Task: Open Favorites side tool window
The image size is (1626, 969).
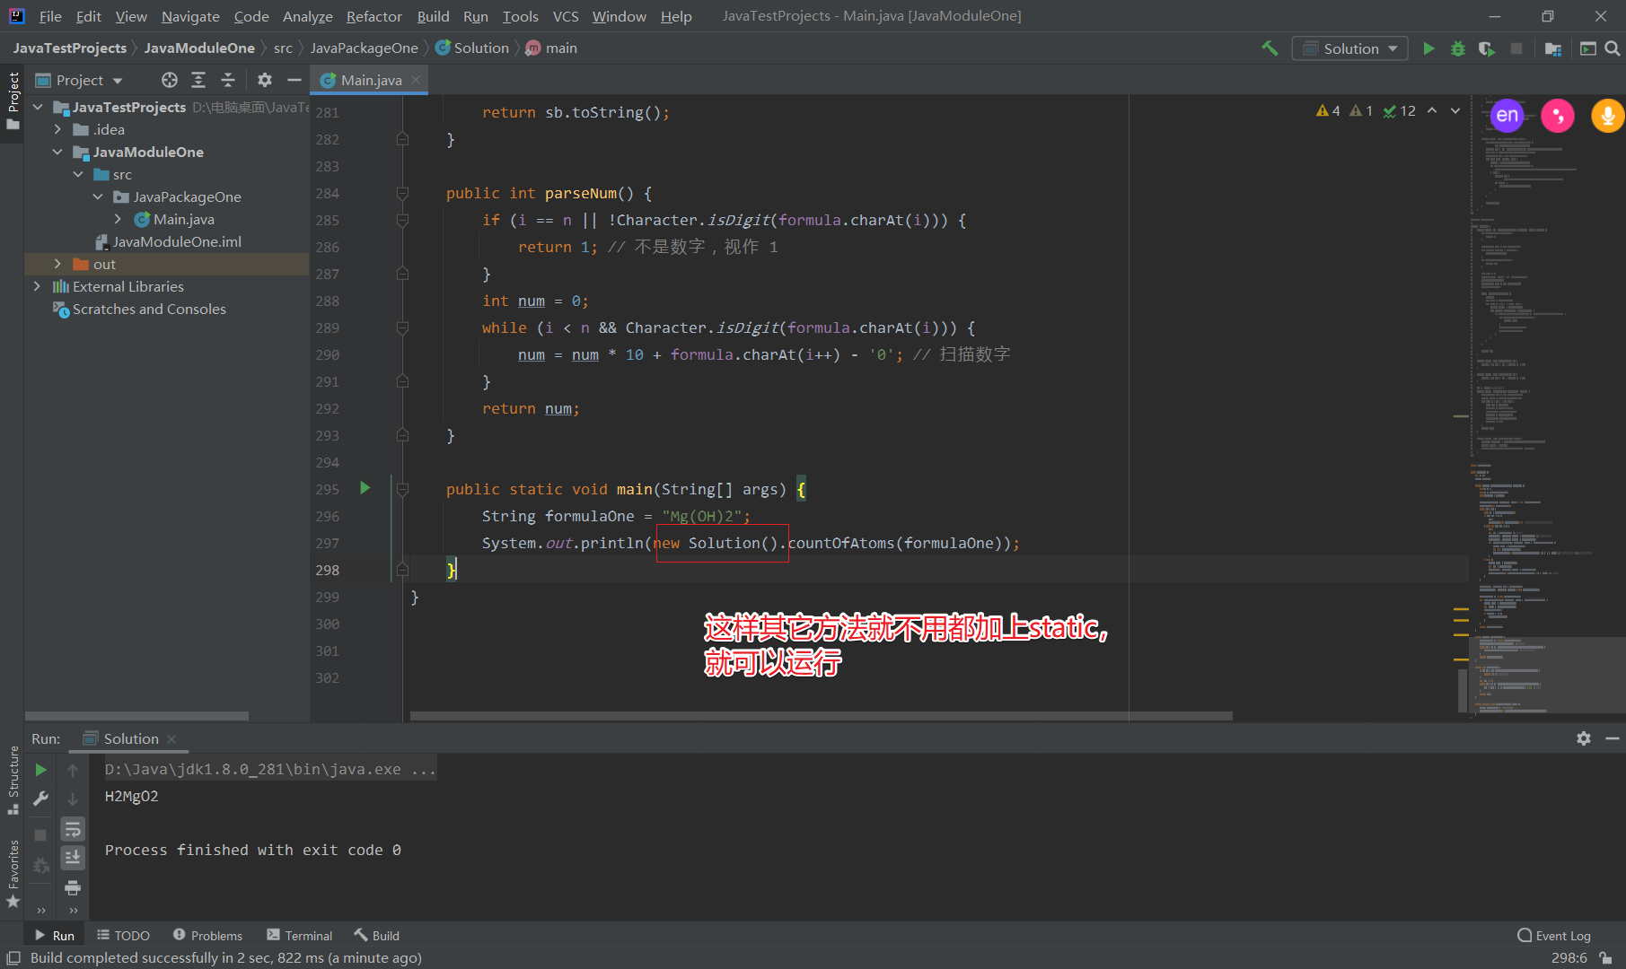Action: point(13,872)
